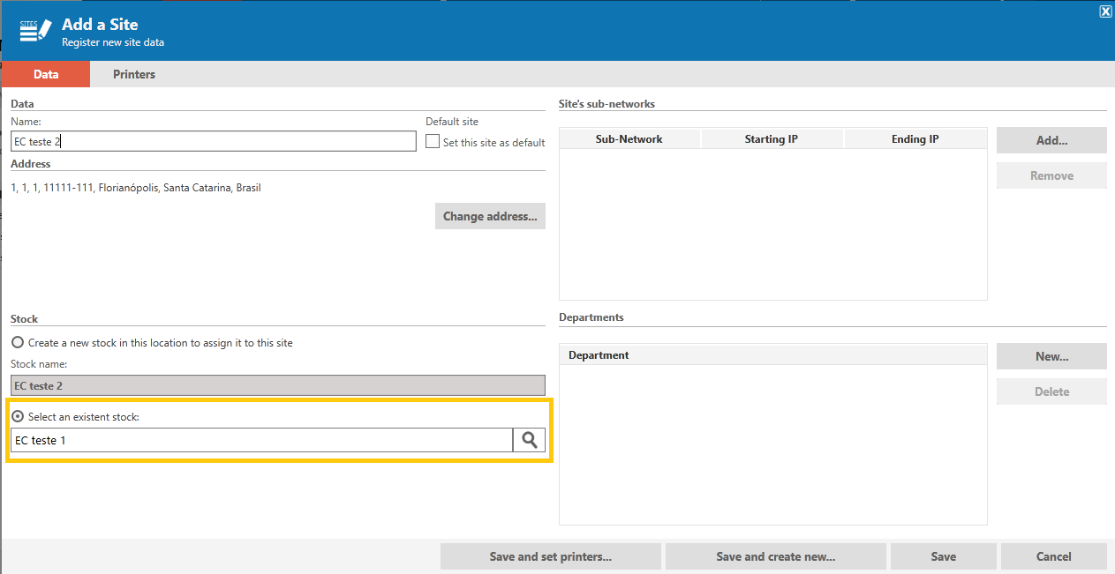1115x574 pixels.
Task: Click the magnifier icon to search stock
Action: click(x=529, y=440)
